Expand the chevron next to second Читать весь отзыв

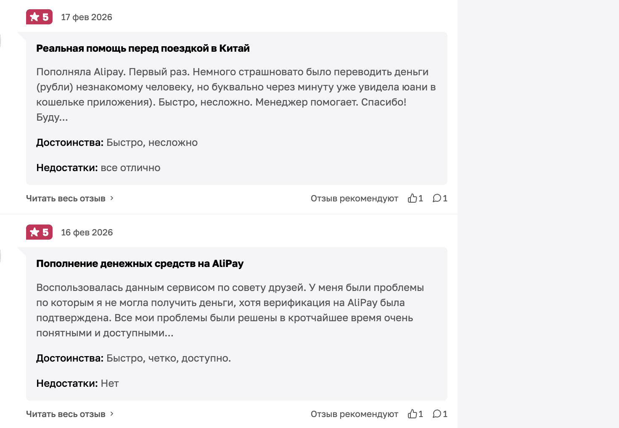coord(111,414)
